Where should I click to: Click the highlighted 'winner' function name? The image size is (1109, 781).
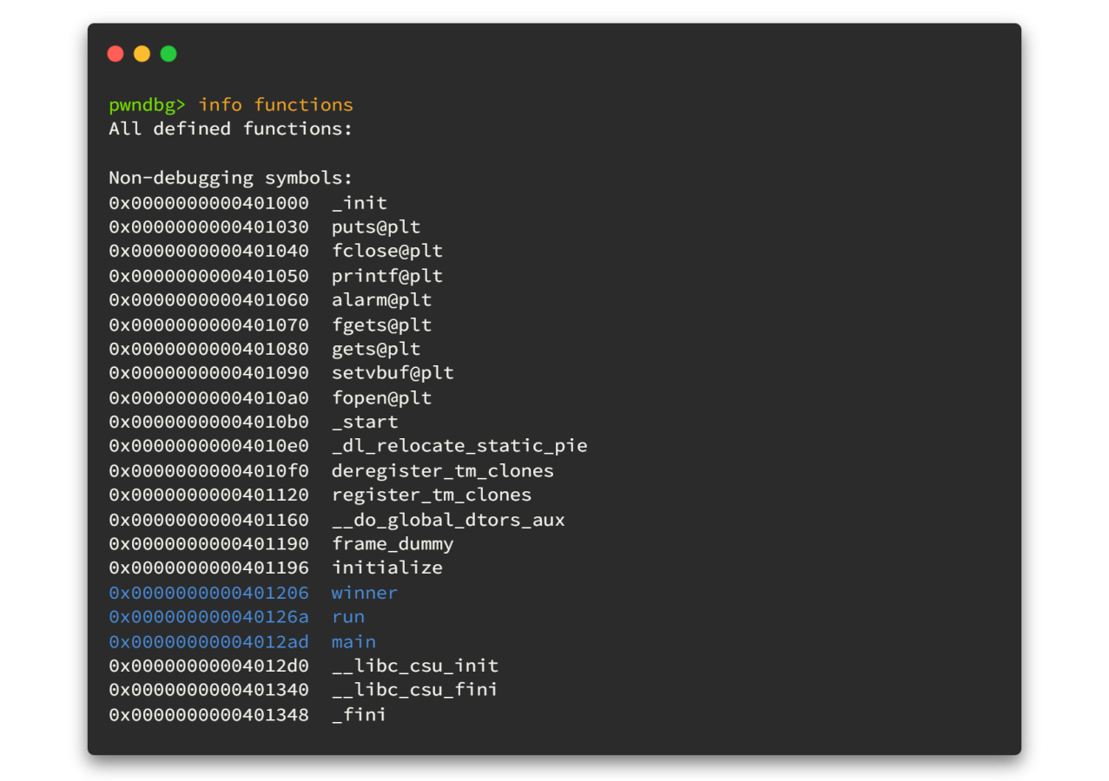364,593
